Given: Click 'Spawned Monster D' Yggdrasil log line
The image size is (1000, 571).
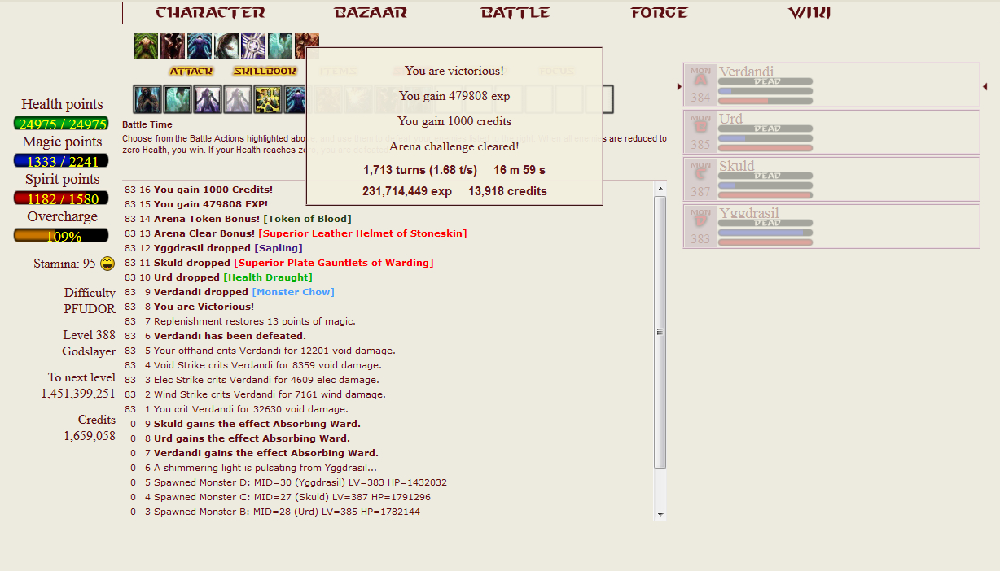Looking at the screenshot, I should click(x=300, y=482).
